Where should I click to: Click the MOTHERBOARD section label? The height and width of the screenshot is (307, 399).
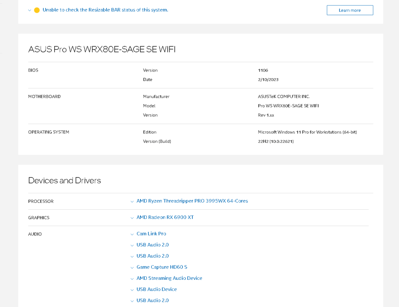point(44,97)
